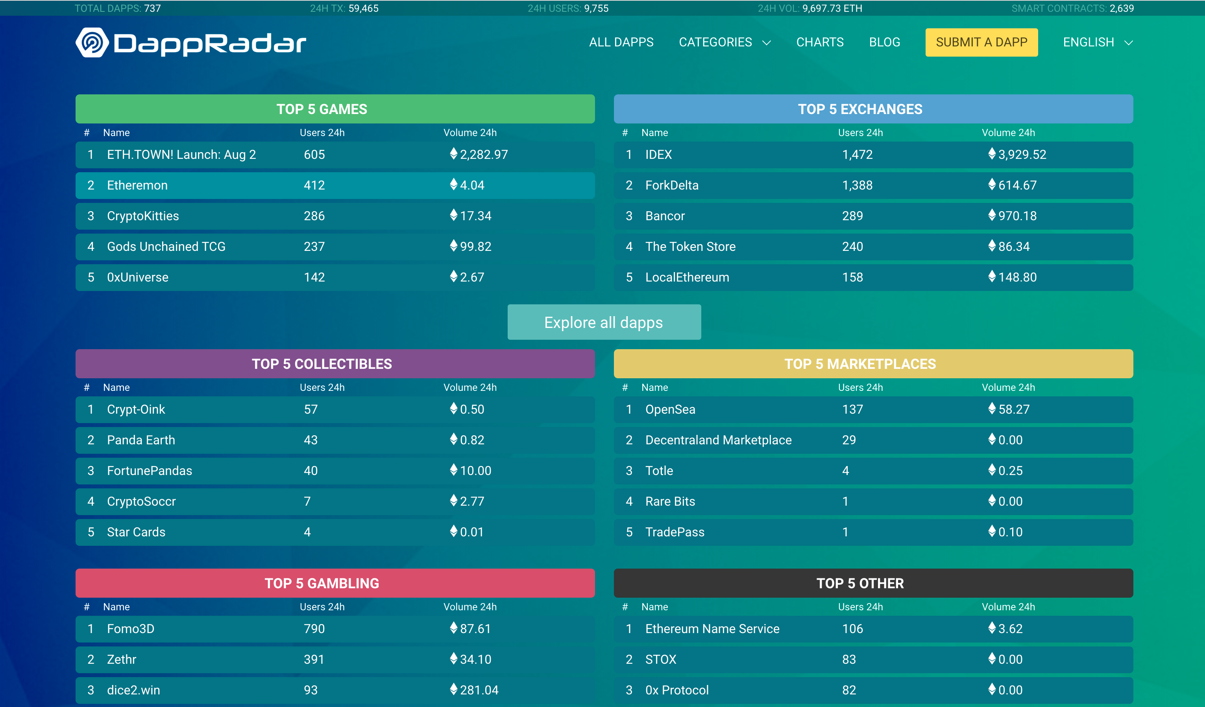Open Ethereum Name Service entry
The width and height of the screenshot is (1205, 707).
click(x=873, y=629)
